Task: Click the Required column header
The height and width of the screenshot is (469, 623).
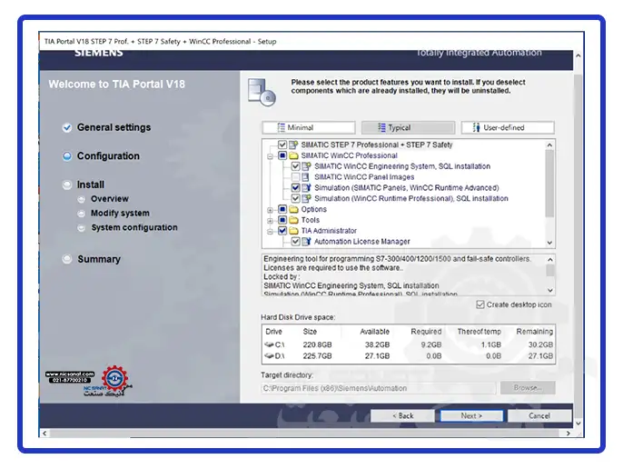Action: pyautogui.click(x=426, y=332)
